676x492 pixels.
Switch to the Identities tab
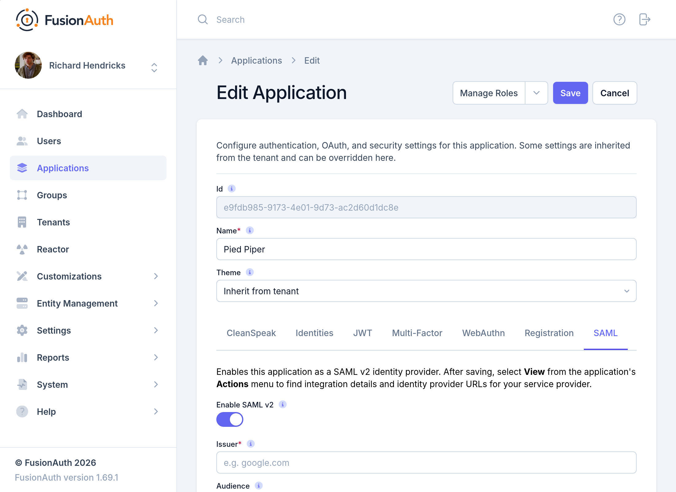pos(314,333)
